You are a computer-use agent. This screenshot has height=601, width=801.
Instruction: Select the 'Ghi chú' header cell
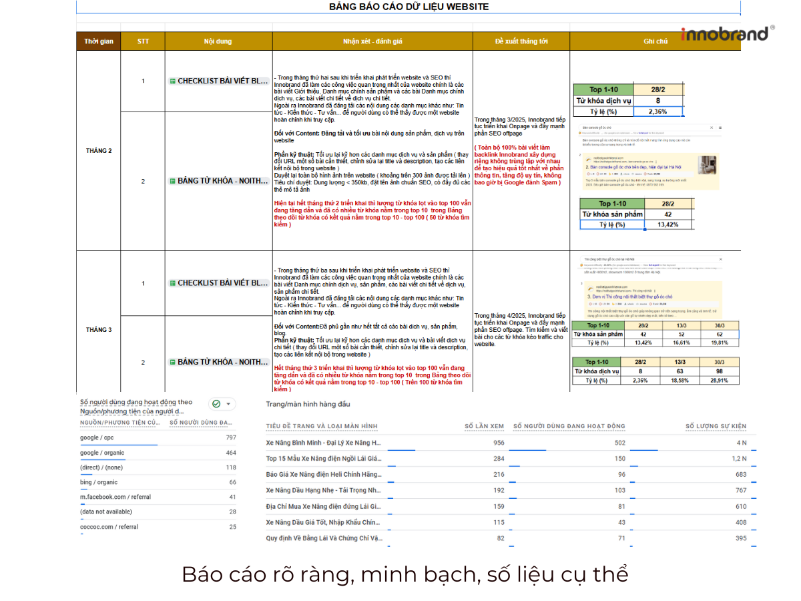pyautogui.click(x=655, y=41)
